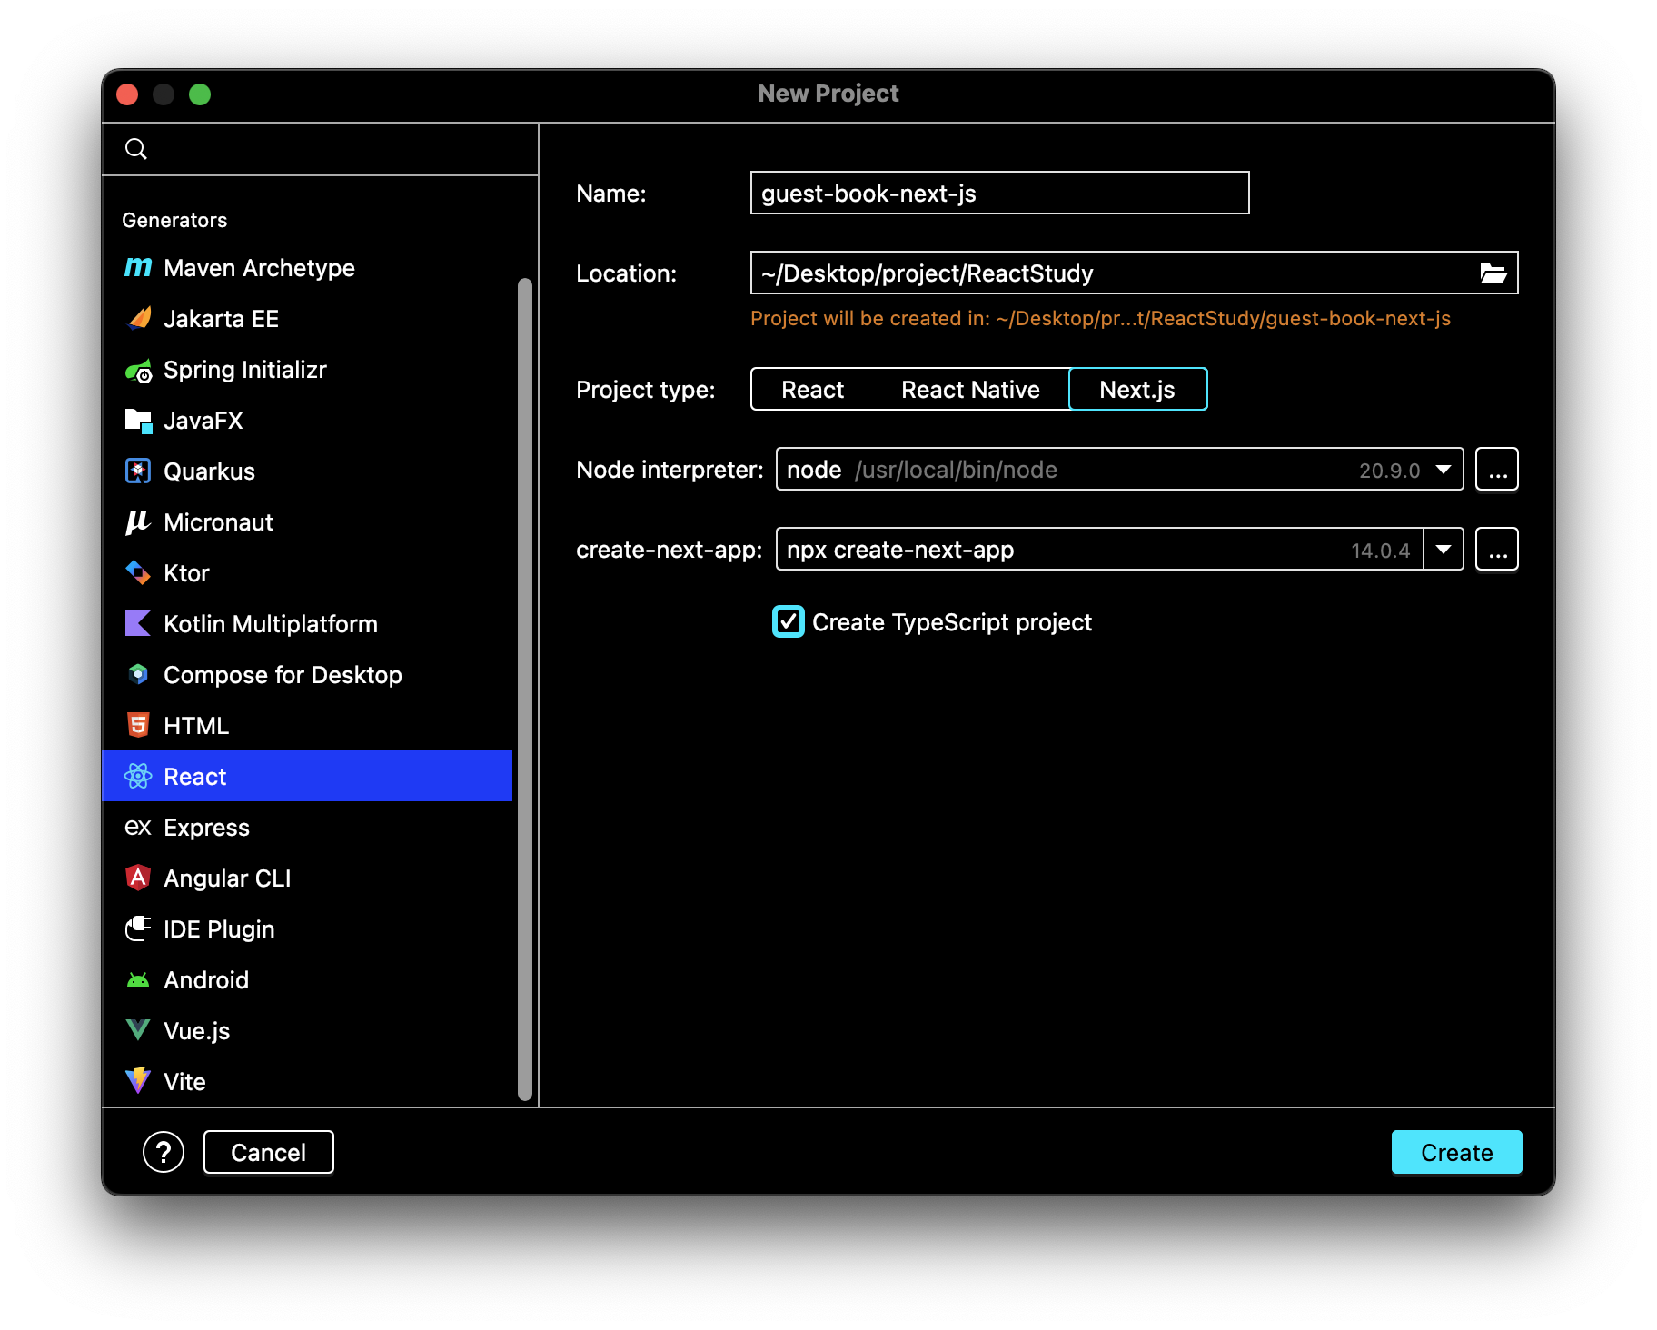
Task: Click the Android robot icon
Action: coord(138,980)
